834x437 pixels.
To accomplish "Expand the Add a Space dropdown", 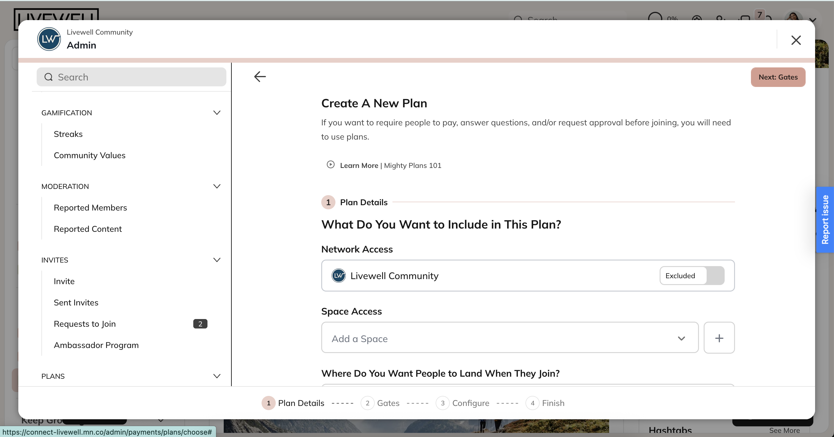I will pyautogui.click(x=682, y=338).
